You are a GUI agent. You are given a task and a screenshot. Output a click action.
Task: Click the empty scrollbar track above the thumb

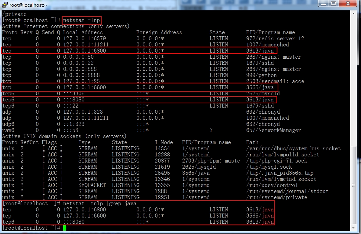(x=353, y=81)
